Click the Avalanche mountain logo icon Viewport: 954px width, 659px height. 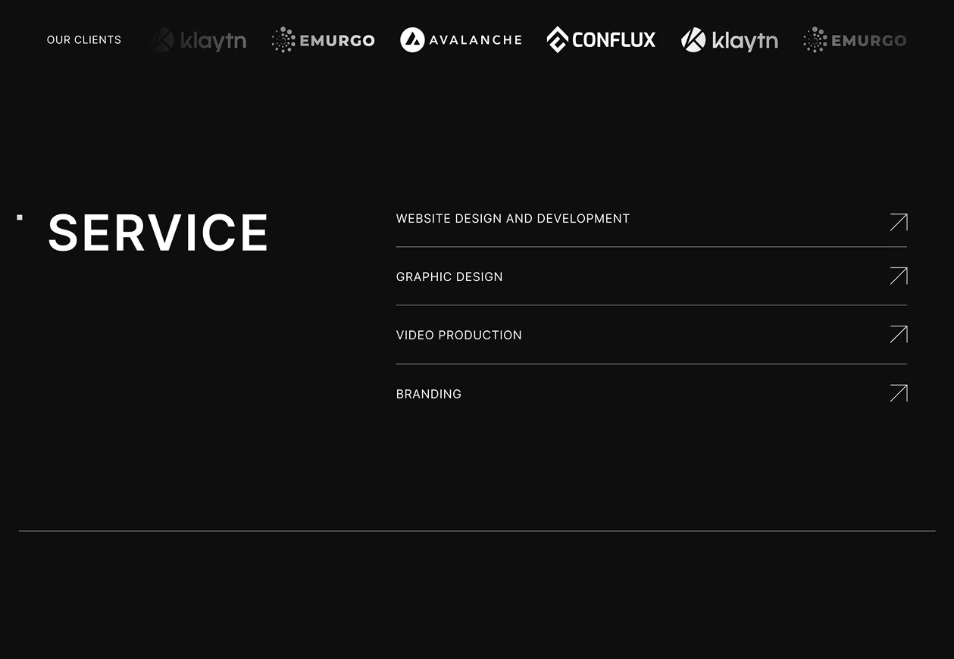(411, 39)
